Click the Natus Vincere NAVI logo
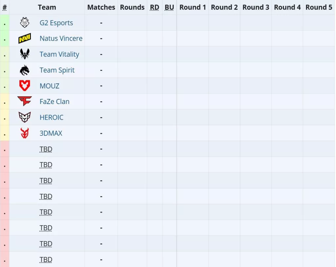Viewport: 336px width, 267px height. tap(25, 38)
